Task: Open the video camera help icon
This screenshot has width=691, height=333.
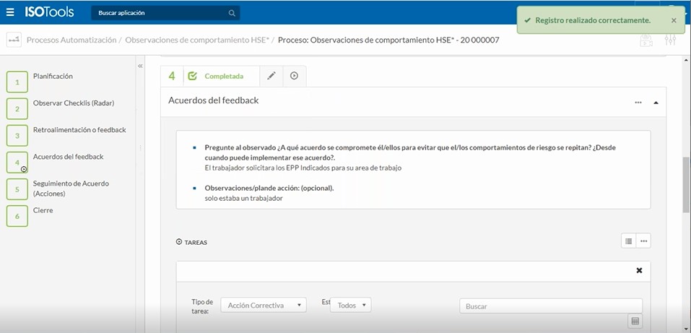Action: coord(646,41)
